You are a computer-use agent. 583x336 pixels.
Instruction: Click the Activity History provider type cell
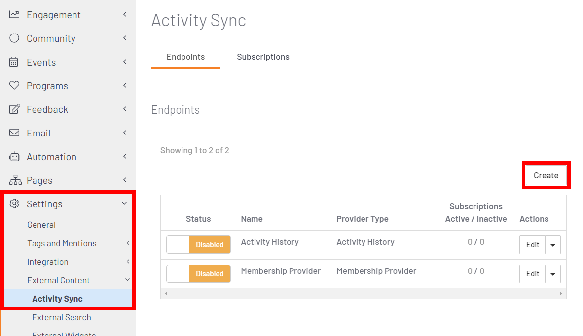(x=365, y=242)
